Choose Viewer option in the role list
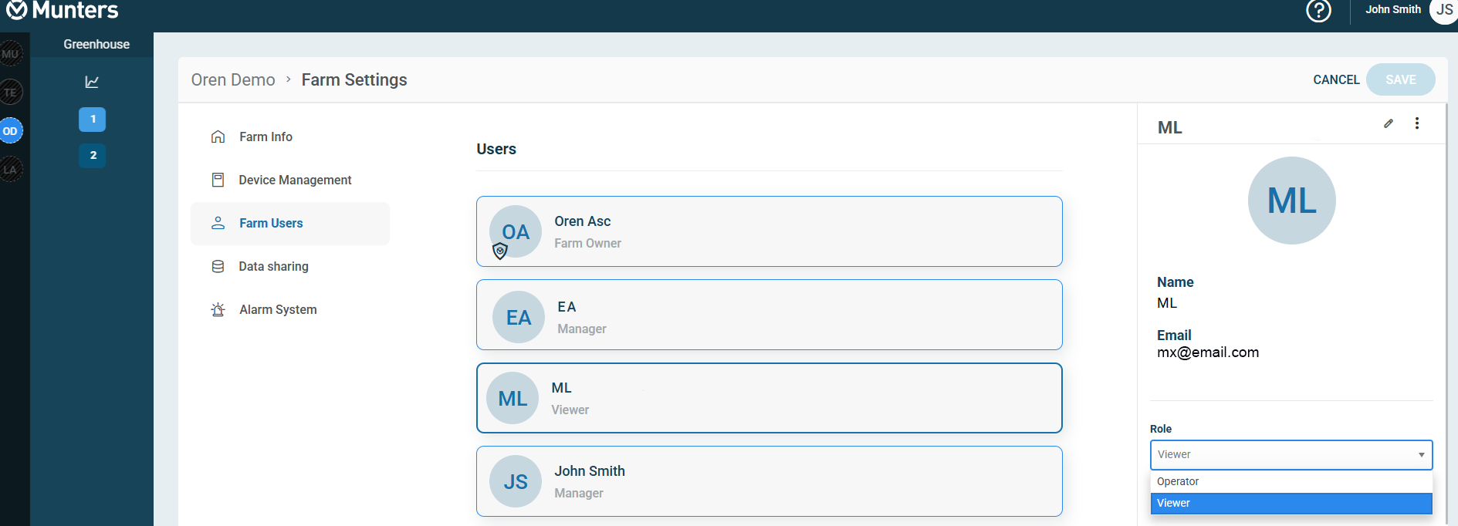 coord(1291,504)
